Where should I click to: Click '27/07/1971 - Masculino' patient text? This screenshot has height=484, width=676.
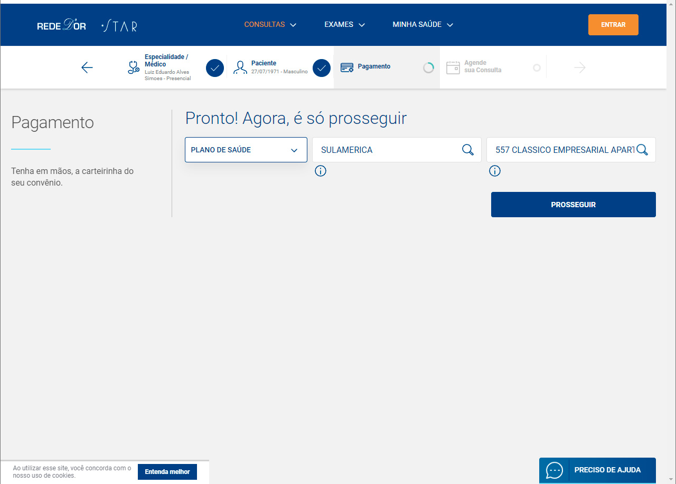coord(279,72)
